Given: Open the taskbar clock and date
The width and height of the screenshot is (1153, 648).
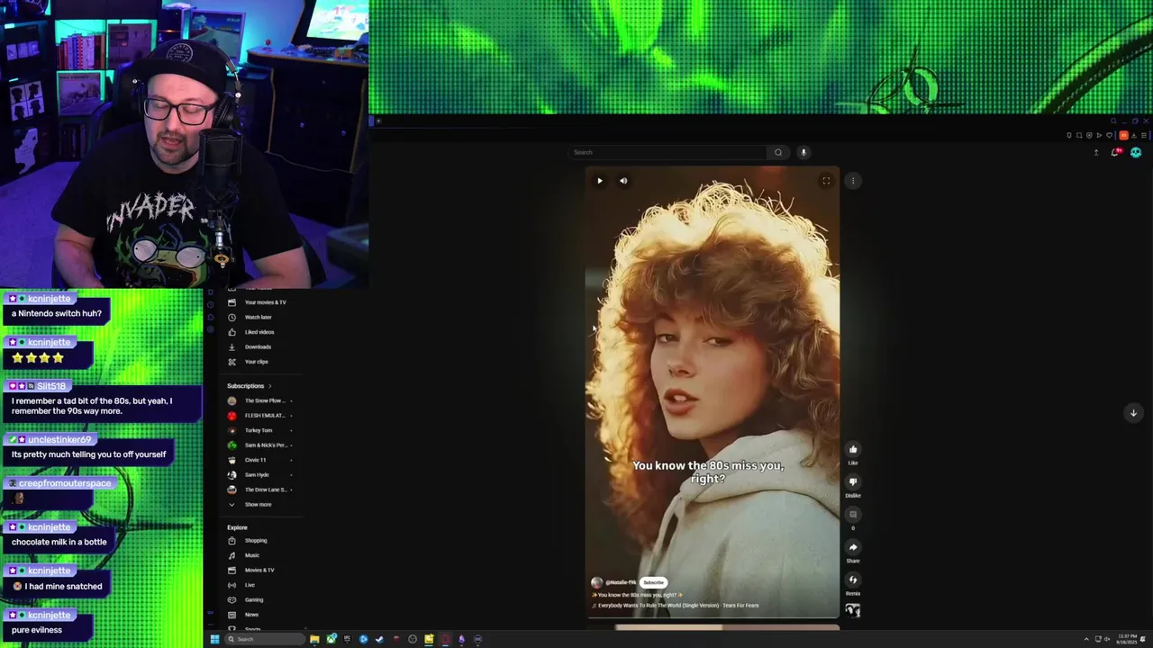Looking at the screenshot, I should [1127, 640].
